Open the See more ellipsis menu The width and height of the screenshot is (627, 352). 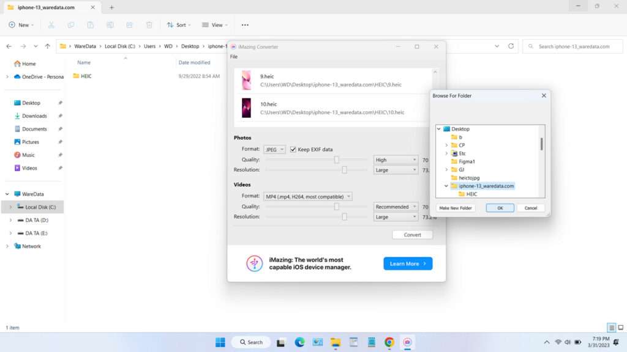pos(245,24)
